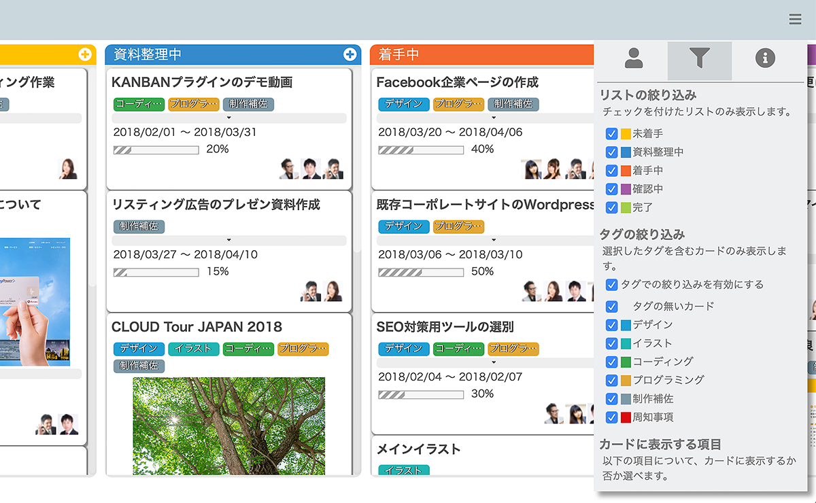Uncheck the 未着手 list checkbox
This screenshot has height=503, width=816.
click(611, 134)
